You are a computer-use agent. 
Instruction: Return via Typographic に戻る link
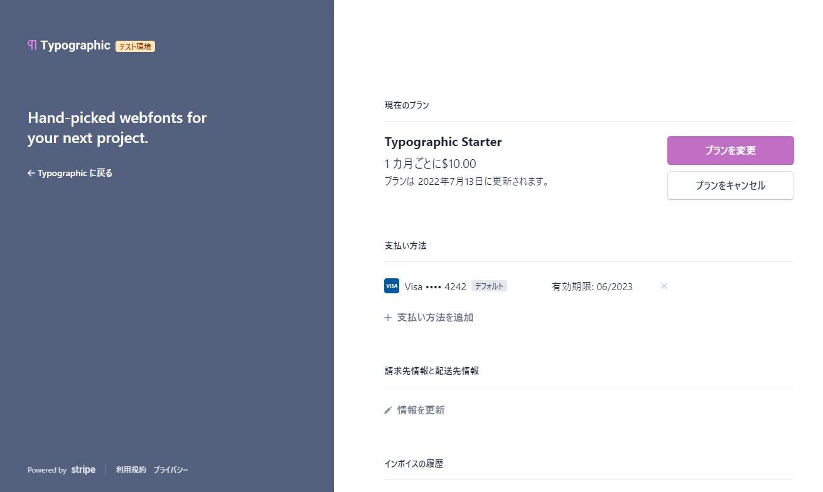coord(70,173)
